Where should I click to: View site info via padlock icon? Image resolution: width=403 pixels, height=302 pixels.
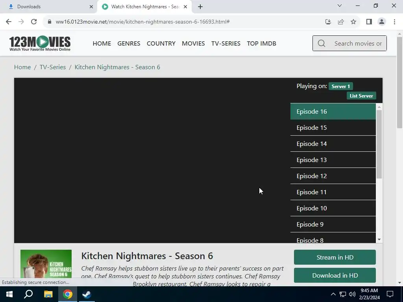coord(50,22)
